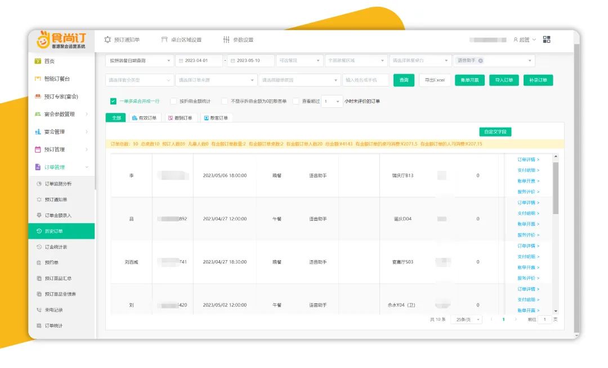The image size is (608, 368).
Task: Open 订单监测分析 using its sidebar icon
Action: [39, 184]
